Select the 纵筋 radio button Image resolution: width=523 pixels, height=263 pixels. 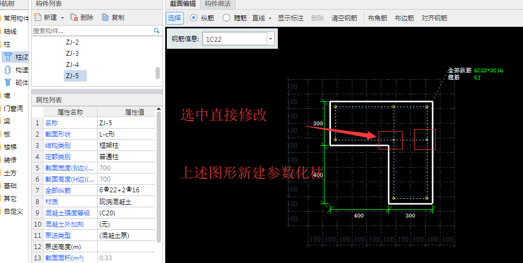[x=194, y=18]
